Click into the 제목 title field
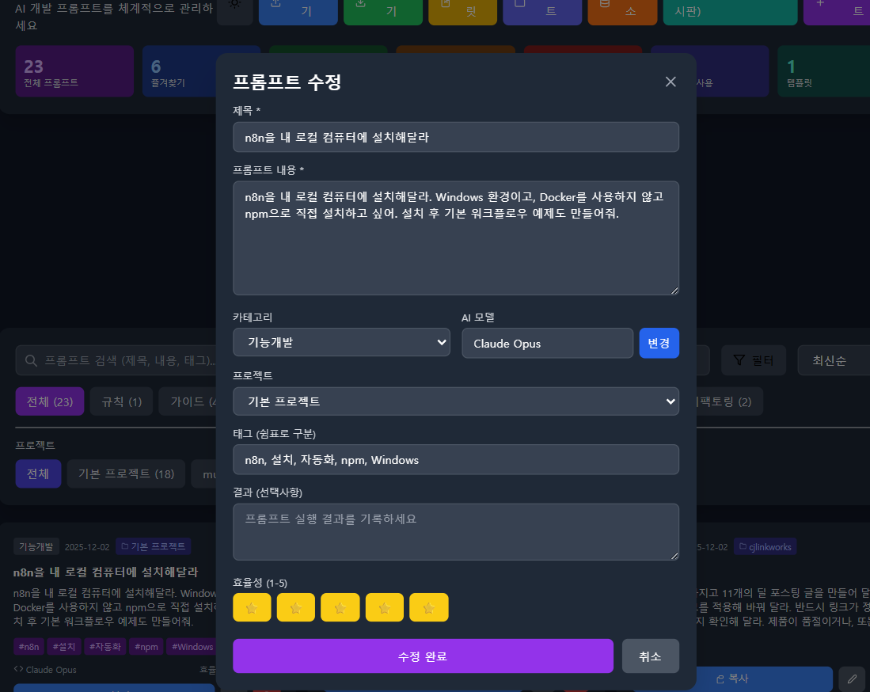Screen dimensions: 870x692 tap(455, 137)
